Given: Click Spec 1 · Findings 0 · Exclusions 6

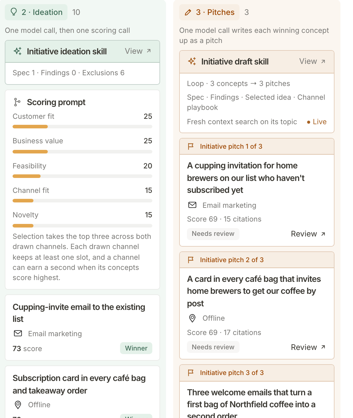Looking at the screenshot, I should point(68,73).
